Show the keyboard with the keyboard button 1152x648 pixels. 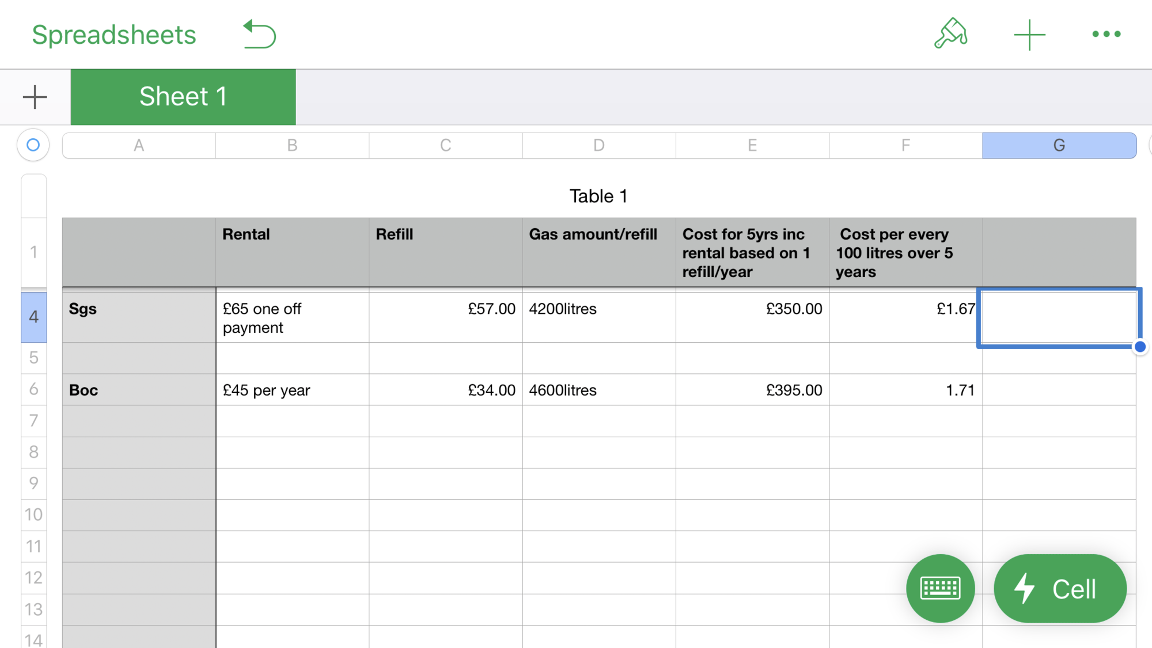click(x=940, y=588)
